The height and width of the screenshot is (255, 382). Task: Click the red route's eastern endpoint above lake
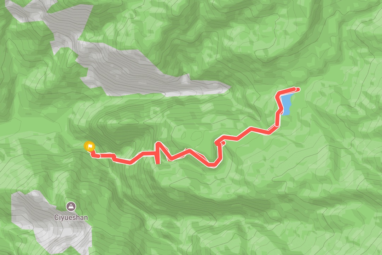pyautogui.click(x=297, y=90)
